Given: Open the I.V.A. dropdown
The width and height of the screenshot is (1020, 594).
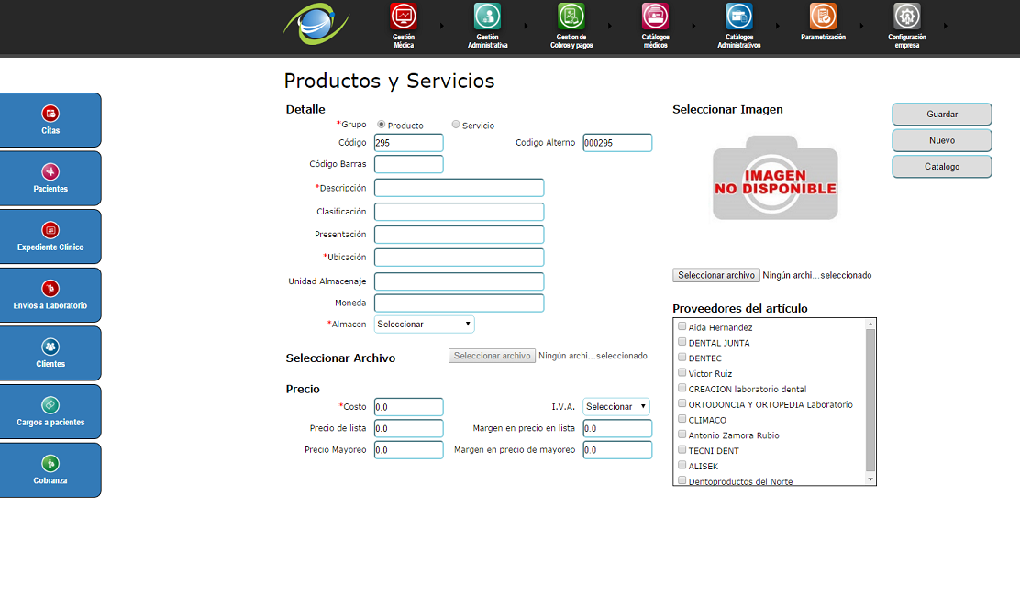Looking at the screenshot, I should pyautogui.click(x=615, y=407).
